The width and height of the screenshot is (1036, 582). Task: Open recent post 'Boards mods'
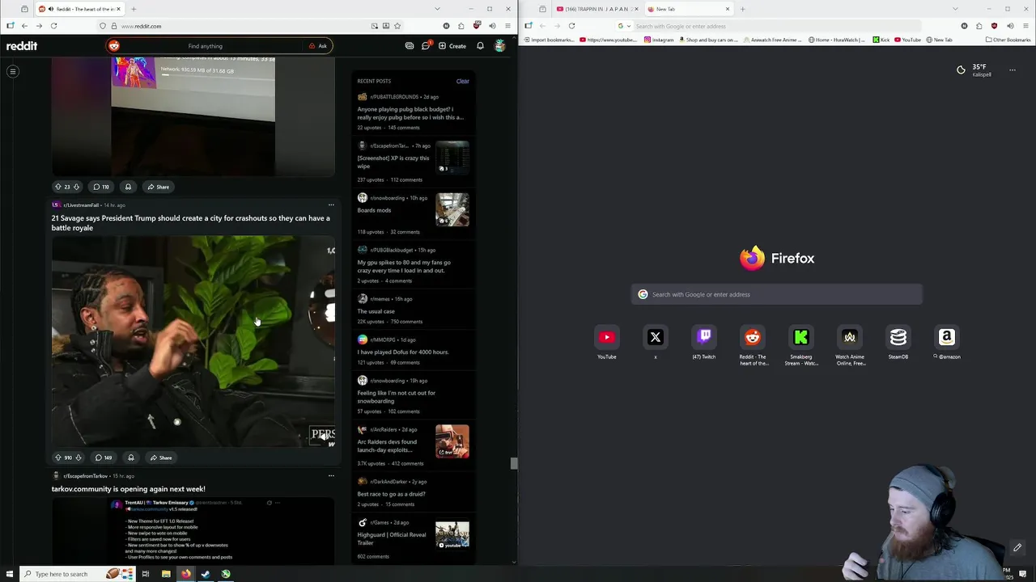tap(374, 210)
